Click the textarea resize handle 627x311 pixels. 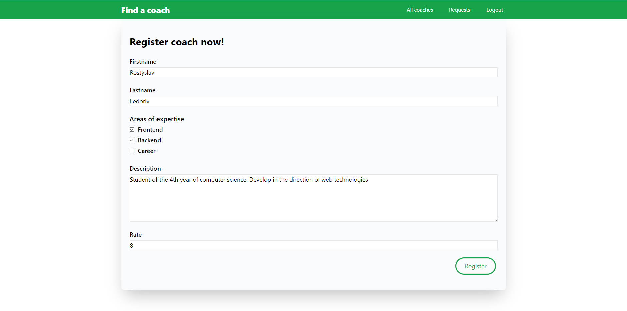tap(495, 219)
